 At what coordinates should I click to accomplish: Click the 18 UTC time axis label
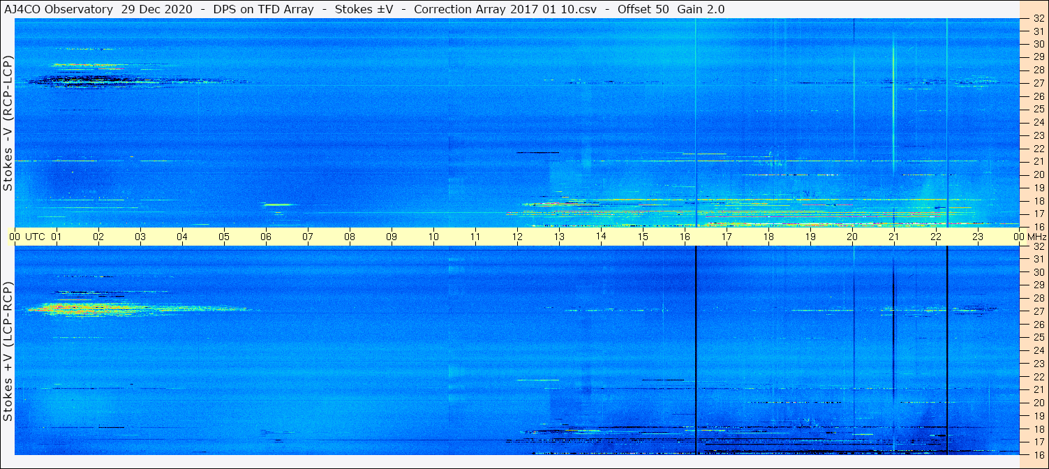[768, 237]
